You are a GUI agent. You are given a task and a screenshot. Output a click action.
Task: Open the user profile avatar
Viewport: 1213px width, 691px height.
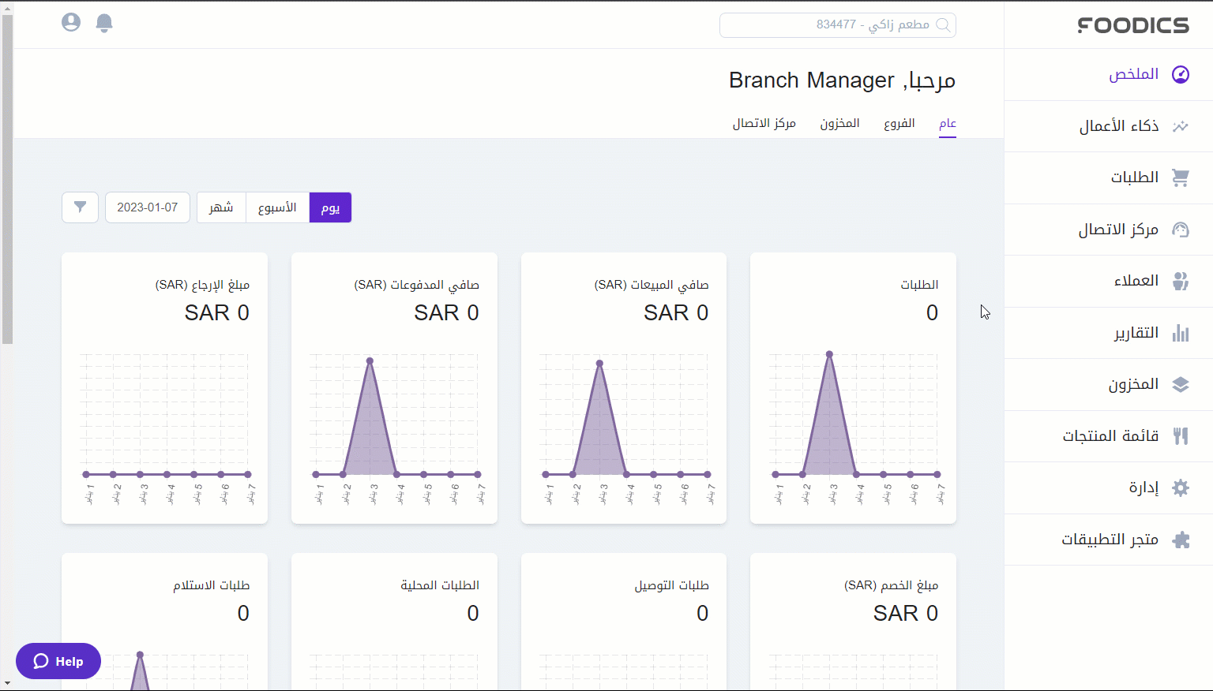pyautogui.click(x=71, y=23)
